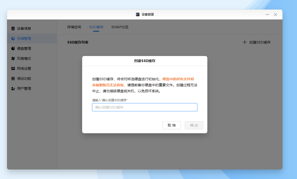Close the 设备管理 window
This screenshot has height=179, width=297.
tap(275, 14)
